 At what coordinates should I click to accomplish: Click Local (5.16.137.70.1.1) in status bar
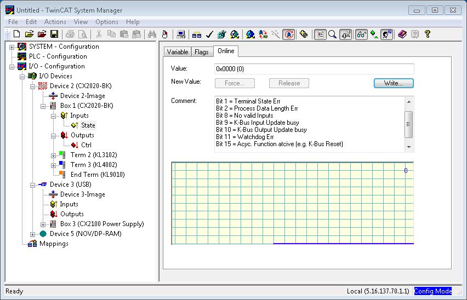tap(378, 291)
